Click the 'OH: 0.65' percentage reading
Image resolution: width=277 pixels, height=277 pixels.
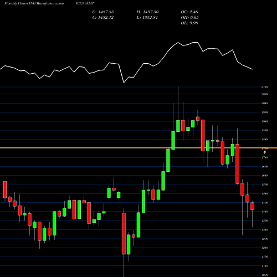189,18
